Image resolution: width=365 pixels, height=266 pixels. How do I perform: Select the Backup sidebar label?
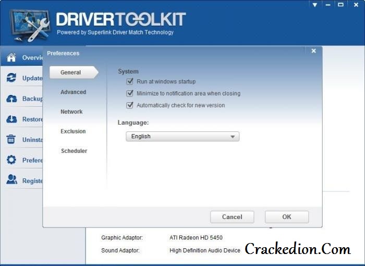click(x=32, y=99)
